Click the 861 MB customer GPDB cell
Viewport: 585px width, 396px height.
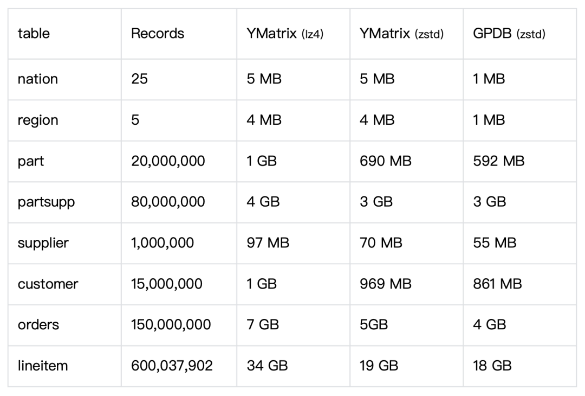497,284
